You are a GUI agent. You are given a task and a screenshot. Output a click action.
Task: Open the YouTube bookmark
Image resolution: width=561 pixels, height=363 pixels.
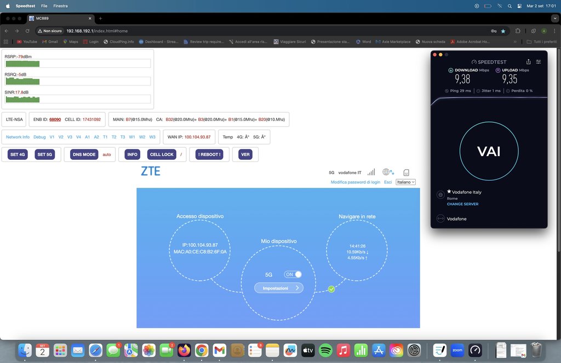coord(27,42)
